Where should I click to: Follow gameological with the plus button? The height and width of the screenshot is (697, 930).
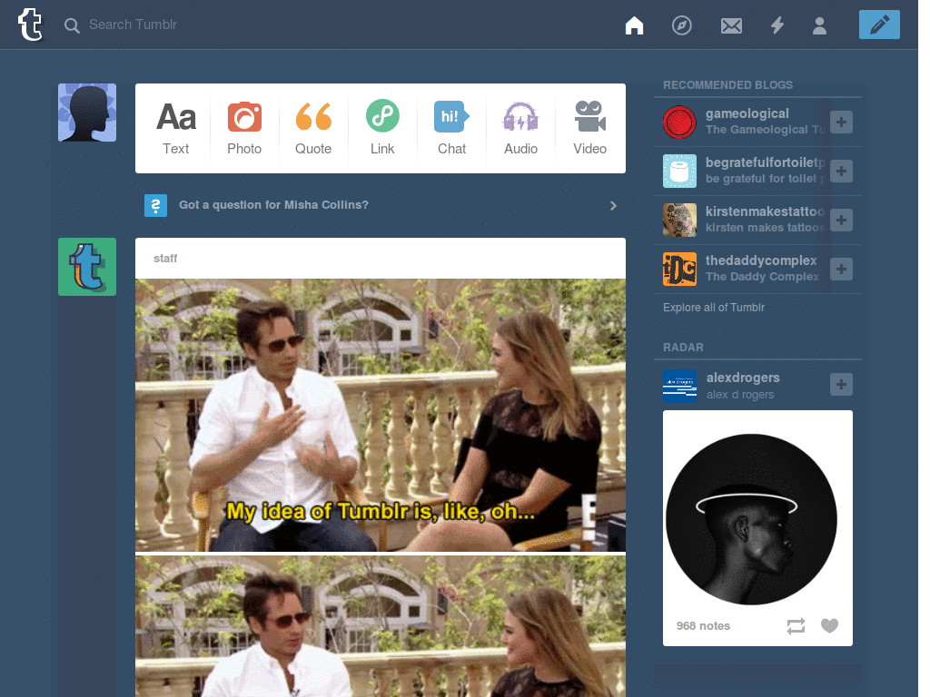pos(841,123)
